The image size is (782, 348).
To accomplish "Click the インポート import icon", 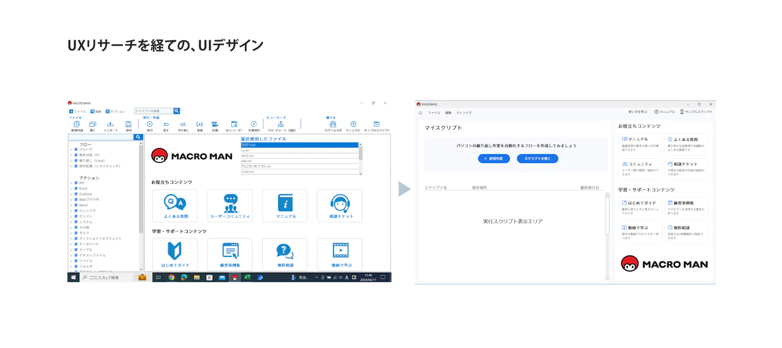I will (x=110, y=125).
